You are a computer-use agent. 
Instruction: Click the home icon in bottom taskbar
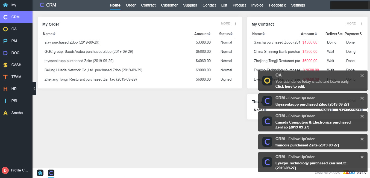pyautogui.click(x=40, y=173)
